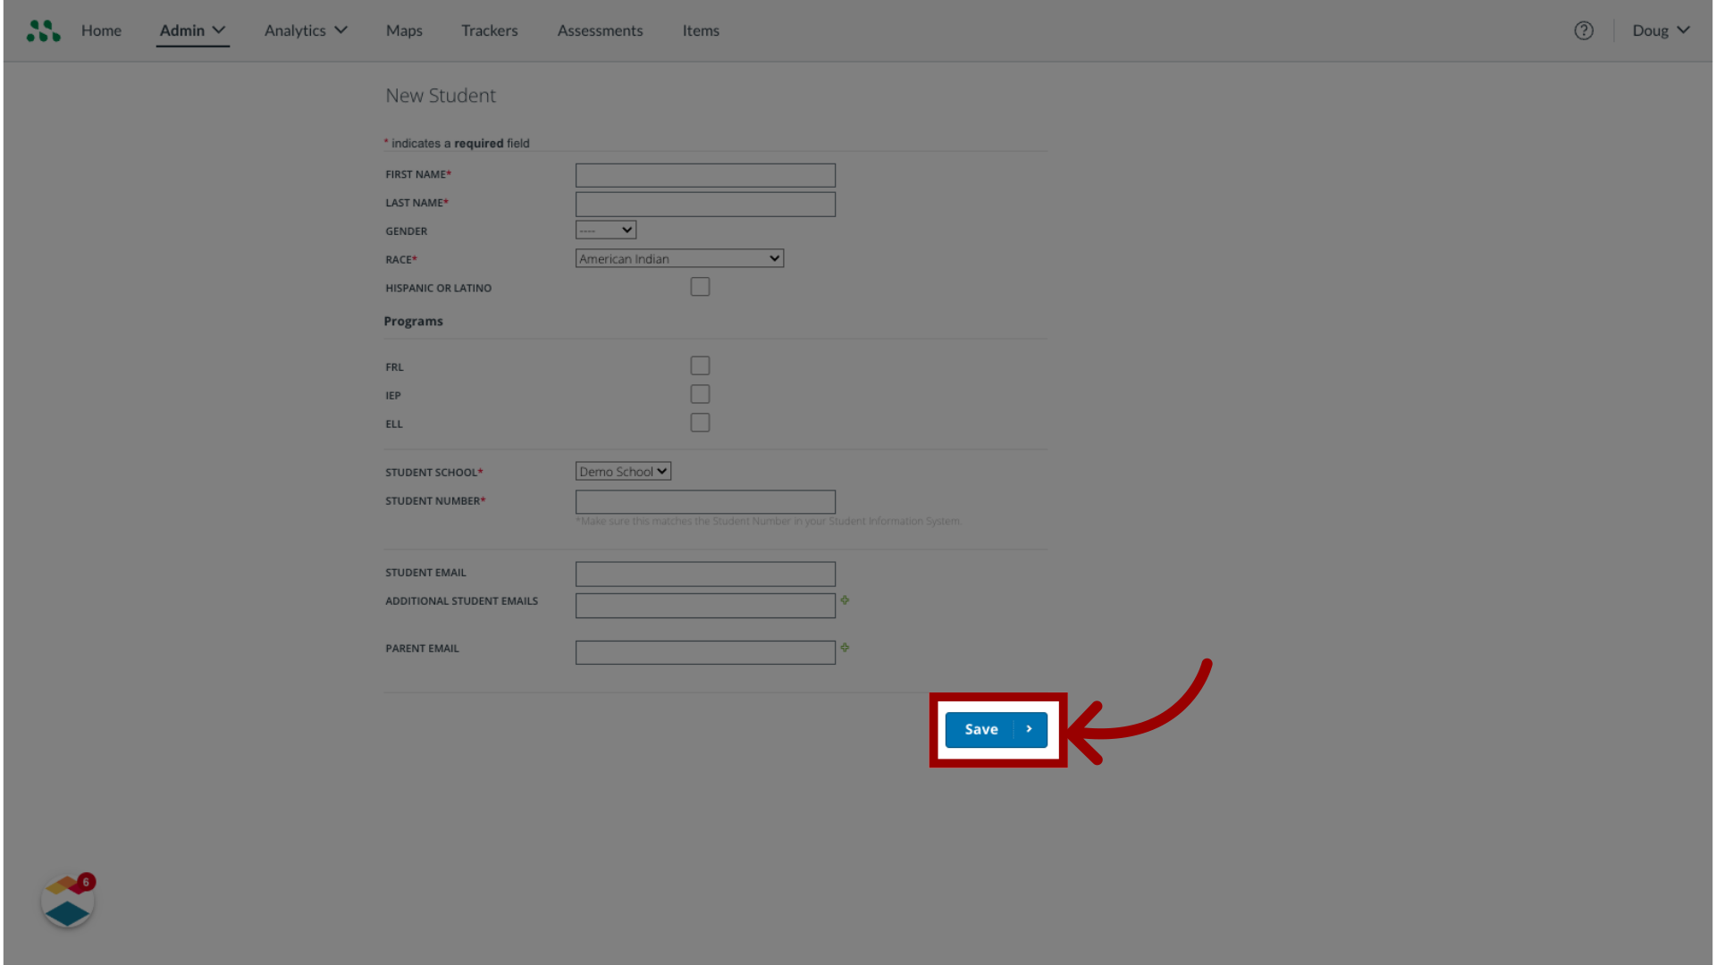This screenshot has height=965, width=1716.
Task: Open the floating help widget with badge
Action: tap(68, 901)
